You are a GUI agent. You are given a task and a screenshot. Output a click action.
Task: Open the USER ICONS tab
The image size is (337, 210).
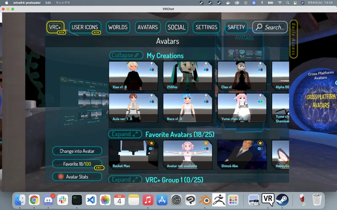[85, 27]
